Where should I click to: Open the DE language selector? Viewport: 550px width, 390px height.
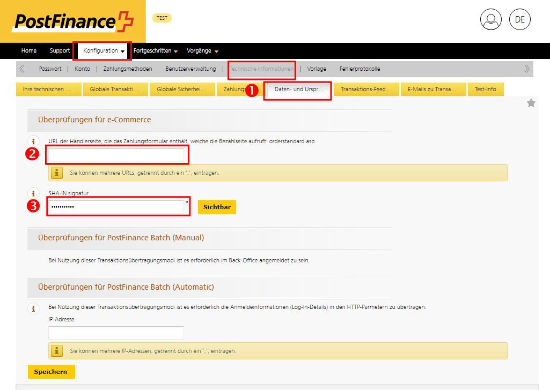(x=520, y=19)
